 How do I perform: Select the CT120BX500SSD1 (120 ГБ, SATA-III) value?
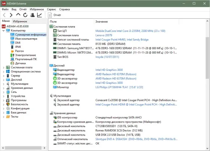click(x=116, y=126)
